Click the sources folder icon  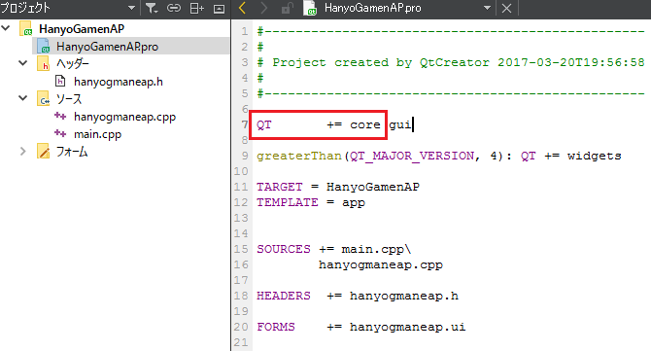43,99
